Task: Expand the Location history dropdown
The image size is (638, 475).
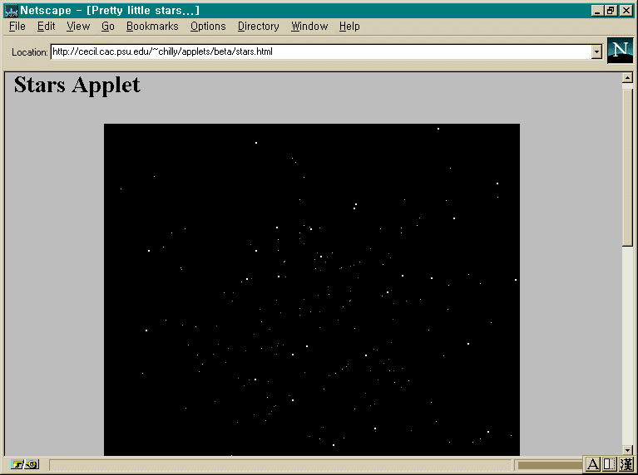Action: click(596, 52)
